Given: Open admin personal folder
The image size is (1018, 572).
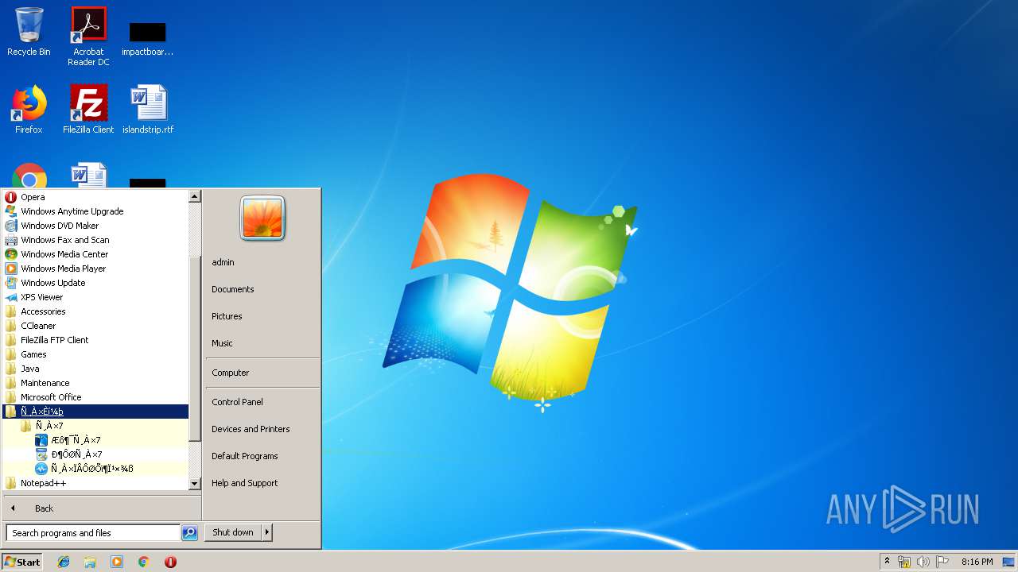Looking at the screenshot, I should [262, 262].
